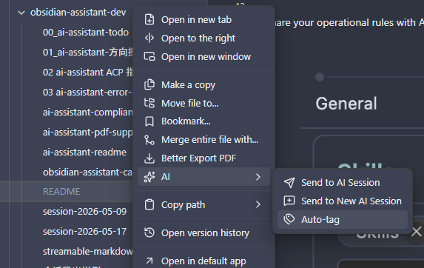Open the session-2026-05-09 note

(x=84, y=212)
